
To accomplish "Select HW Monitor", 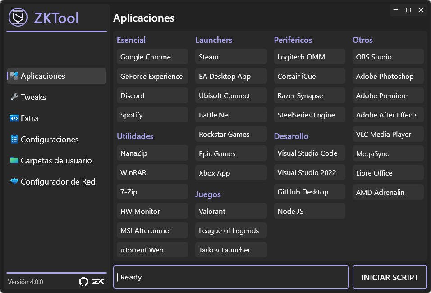I will pyautogui.click(x=152, y=211).
